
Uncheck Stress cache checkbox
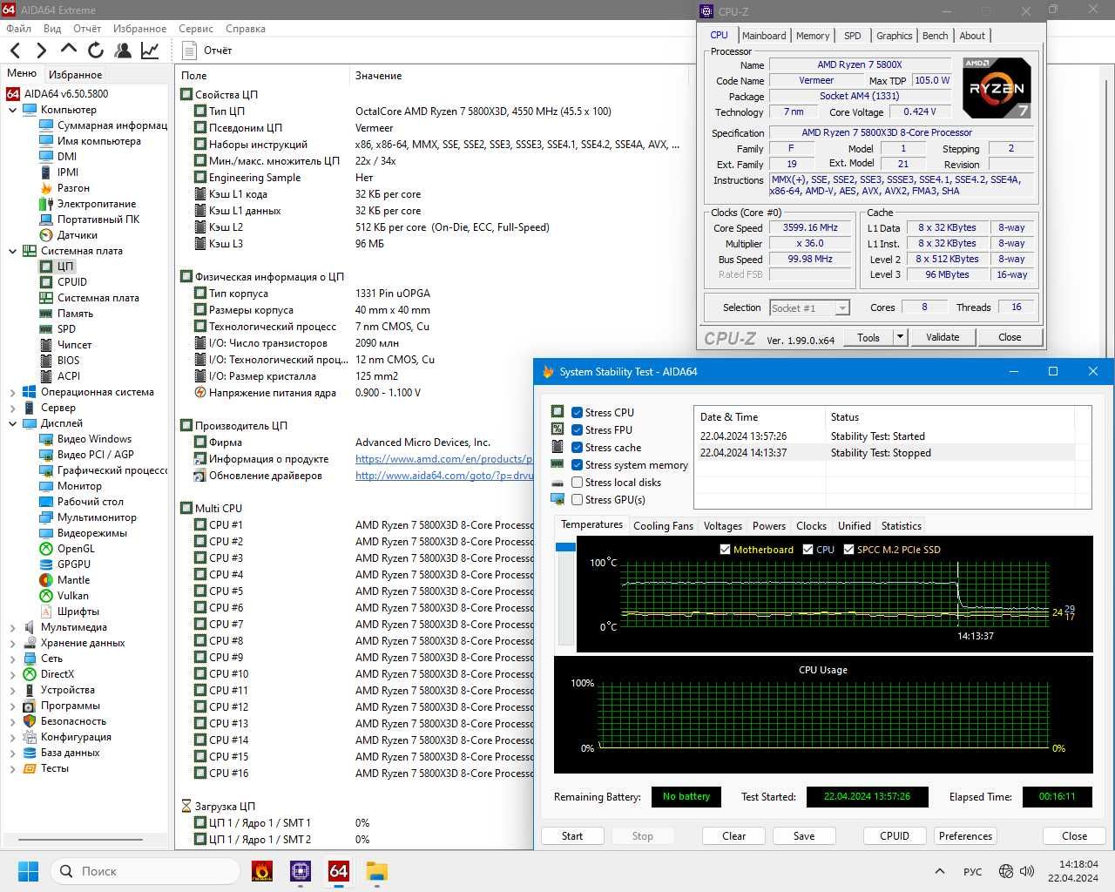pos(577,448)
